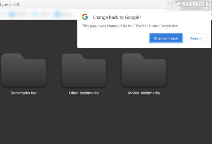Click the Change it back button
Image resolution: width=212 pixels, height=144 pixels.
point(166,38)
